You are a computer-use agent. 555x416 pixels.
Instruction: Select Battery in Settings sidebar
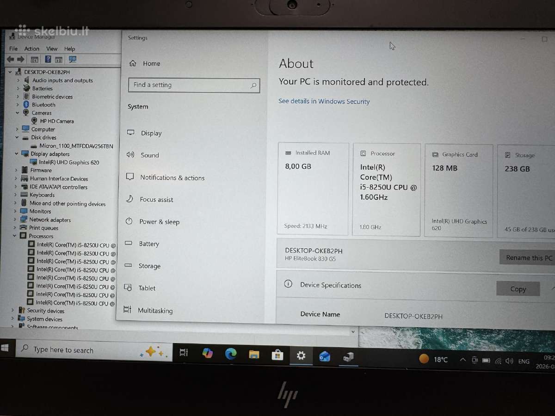tap(142, 244)
